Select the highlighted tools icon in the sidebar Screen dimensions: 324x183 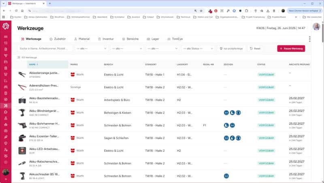pyautogui.click(x=6, y=106)
